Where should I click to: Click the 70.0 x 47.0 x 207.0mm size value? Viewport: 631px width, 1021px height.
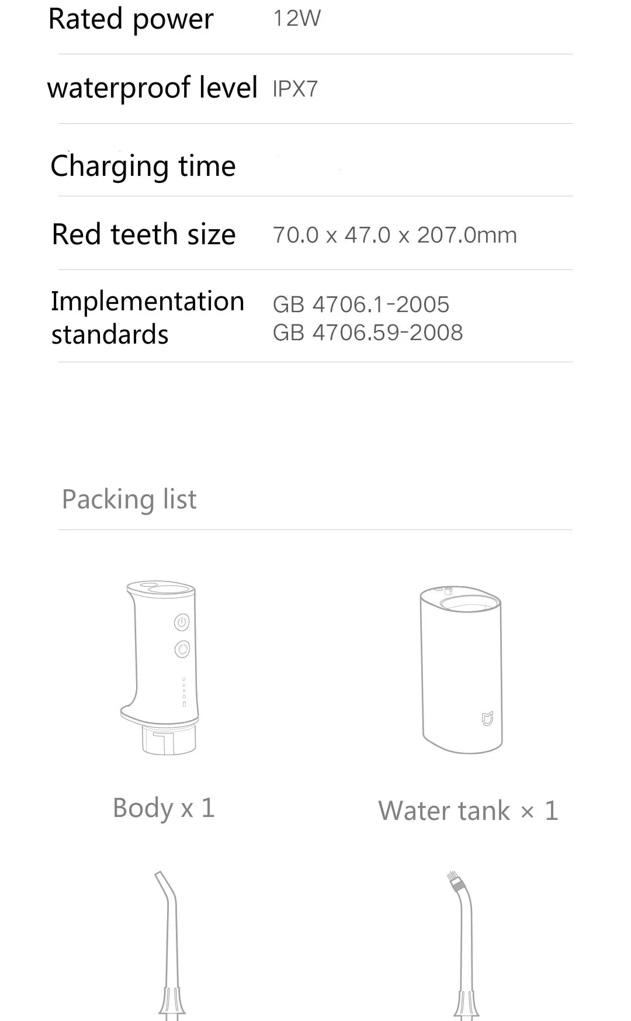click(395, 235)
